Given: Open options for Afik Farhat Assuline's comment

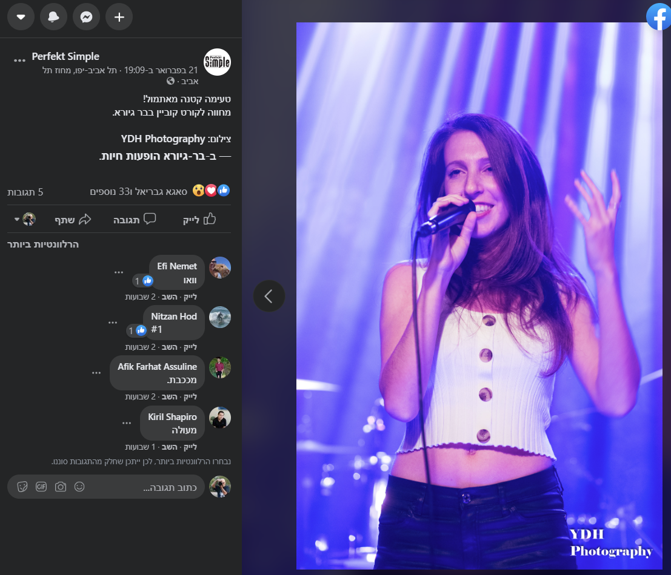Looking at the screenshot, I should click(96, 373).
